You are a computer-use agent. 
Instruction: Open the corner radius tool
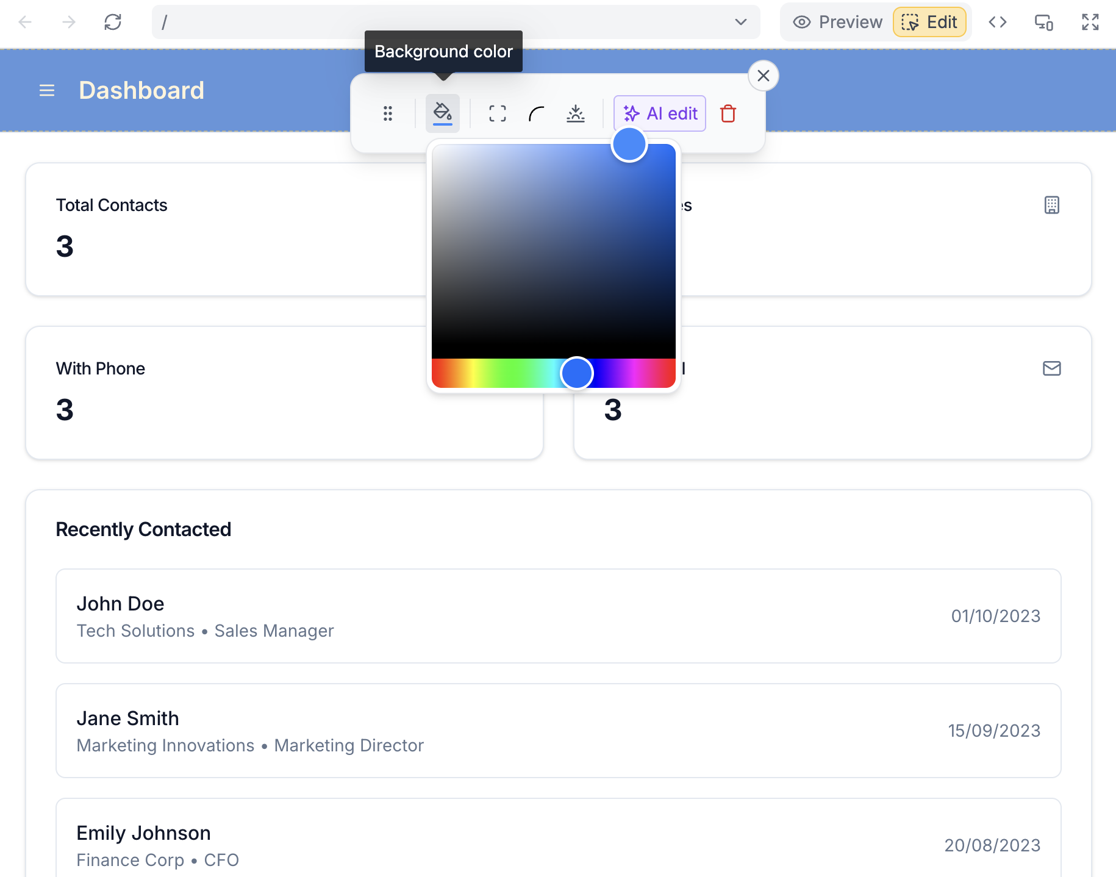tap(537, 113)
